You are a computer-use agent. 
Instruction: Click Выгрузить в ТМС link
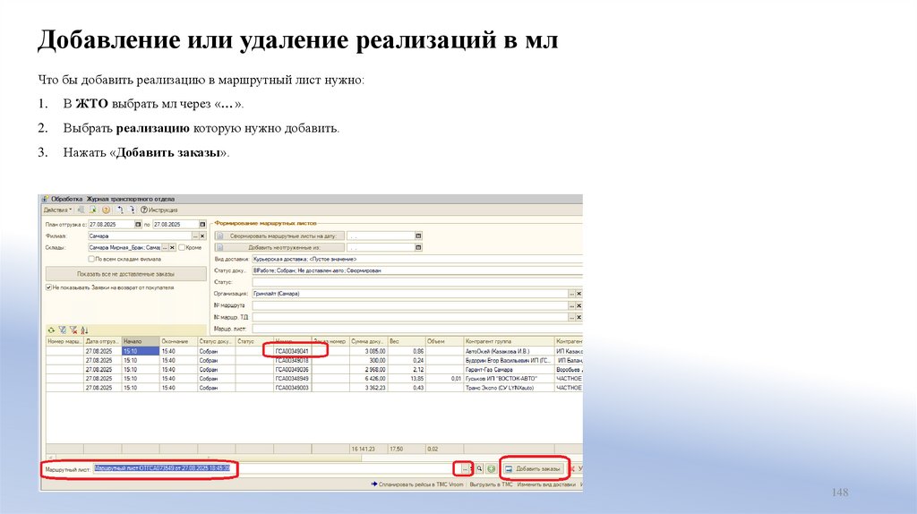click(491, 484)
